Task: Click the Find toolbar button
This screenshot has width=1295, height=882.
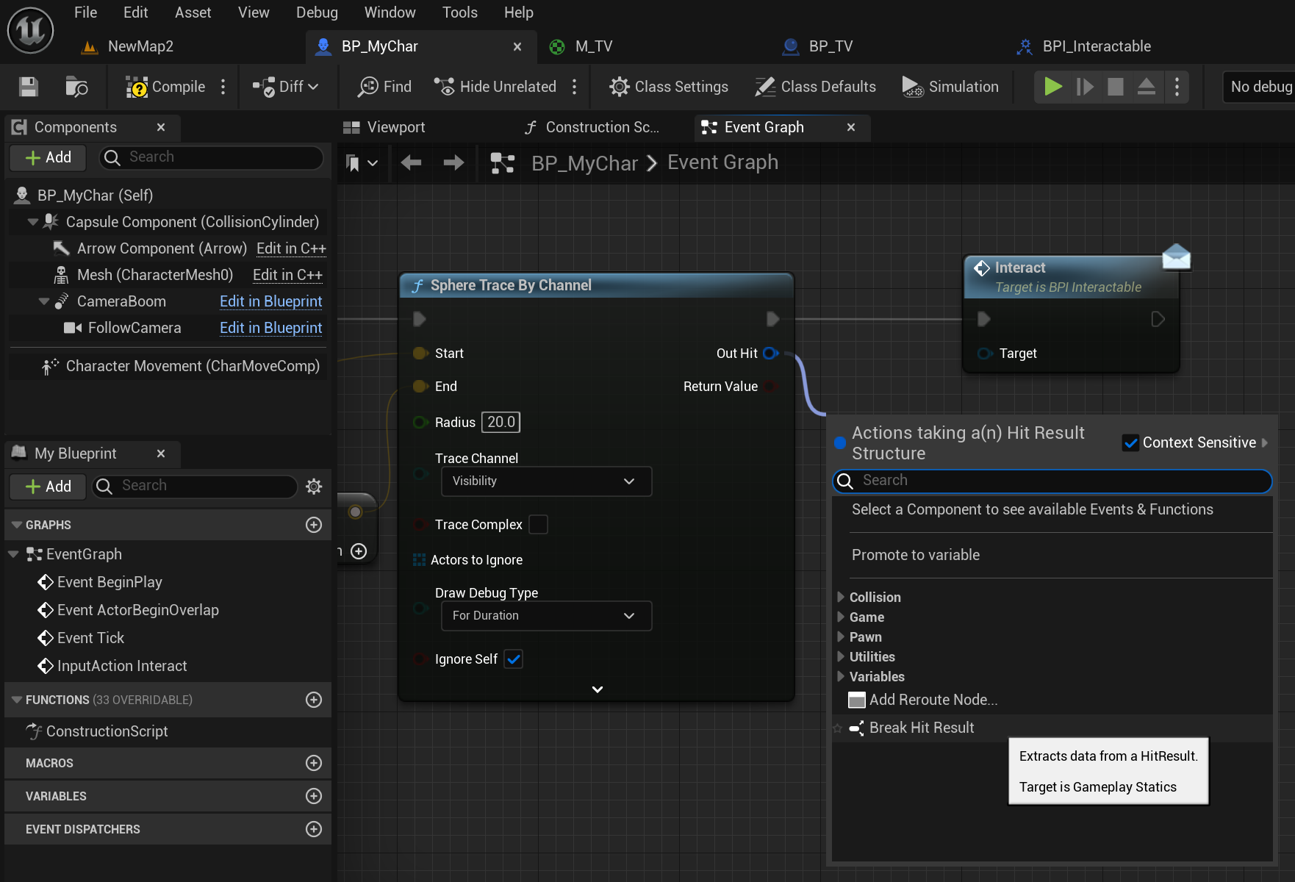Action: click(x=384, y=87)
